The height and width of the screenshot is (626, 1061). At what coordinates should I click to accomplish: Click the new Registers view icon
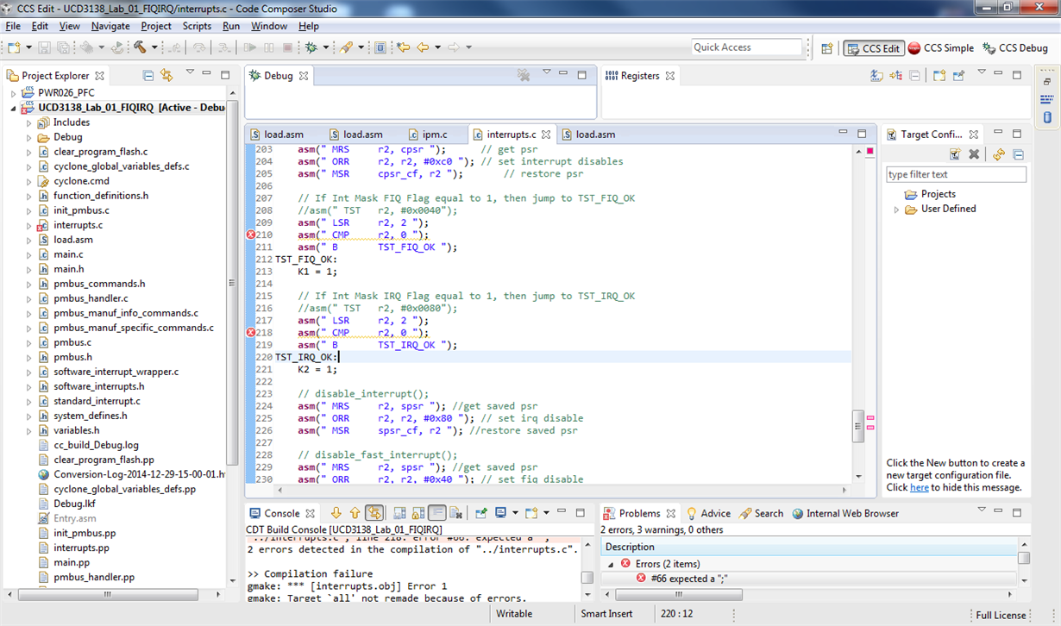pyautogui.click(x=939, y=76)
